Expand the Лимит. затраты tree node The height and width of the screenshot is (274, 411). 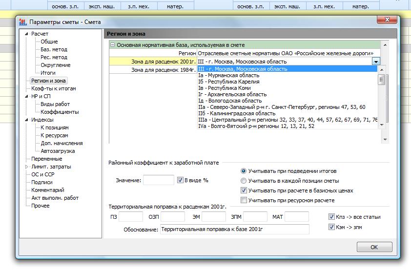coord(27,167)
